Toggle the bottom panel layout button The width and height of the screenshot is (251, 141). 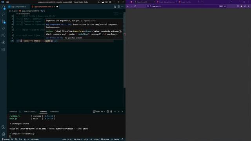tap(103, 2)
